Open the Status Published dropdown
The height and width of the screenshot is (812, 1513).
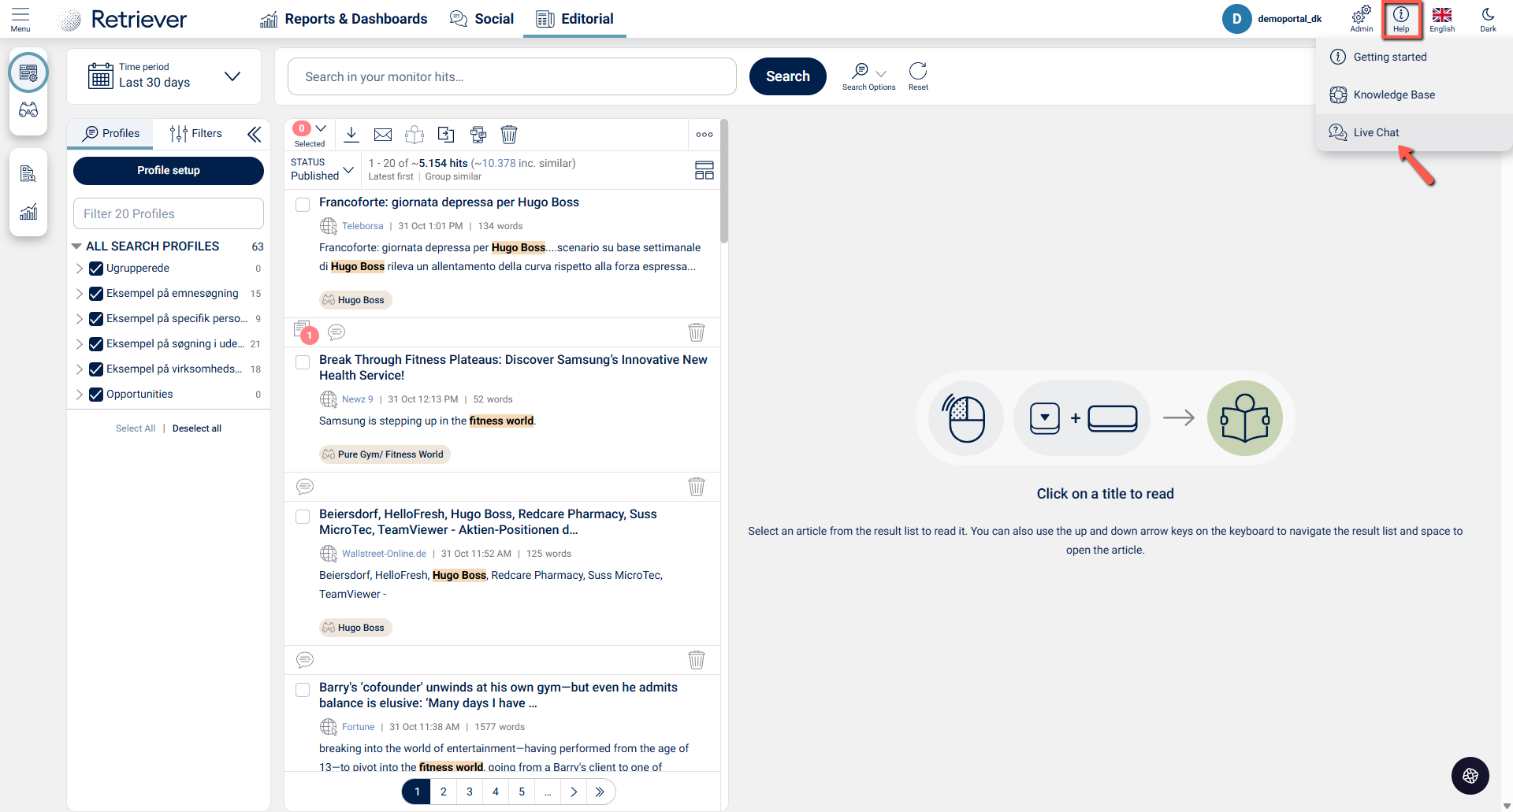coord(322,169)
